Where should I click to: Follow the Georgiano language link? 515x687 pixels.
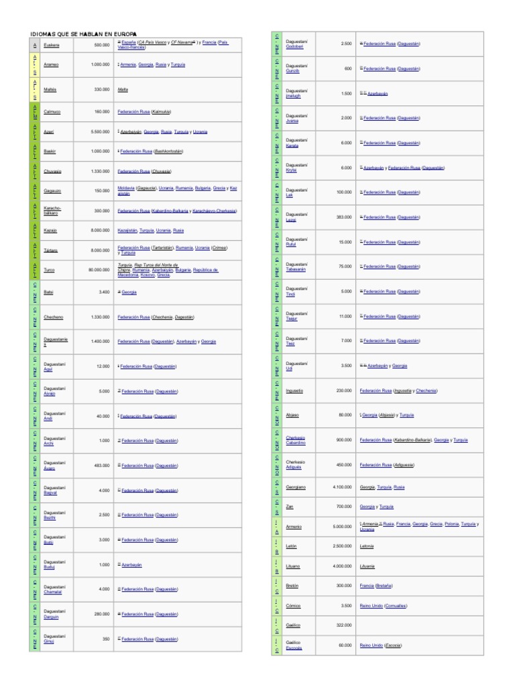pyautogui.click(x=296, y=488)
